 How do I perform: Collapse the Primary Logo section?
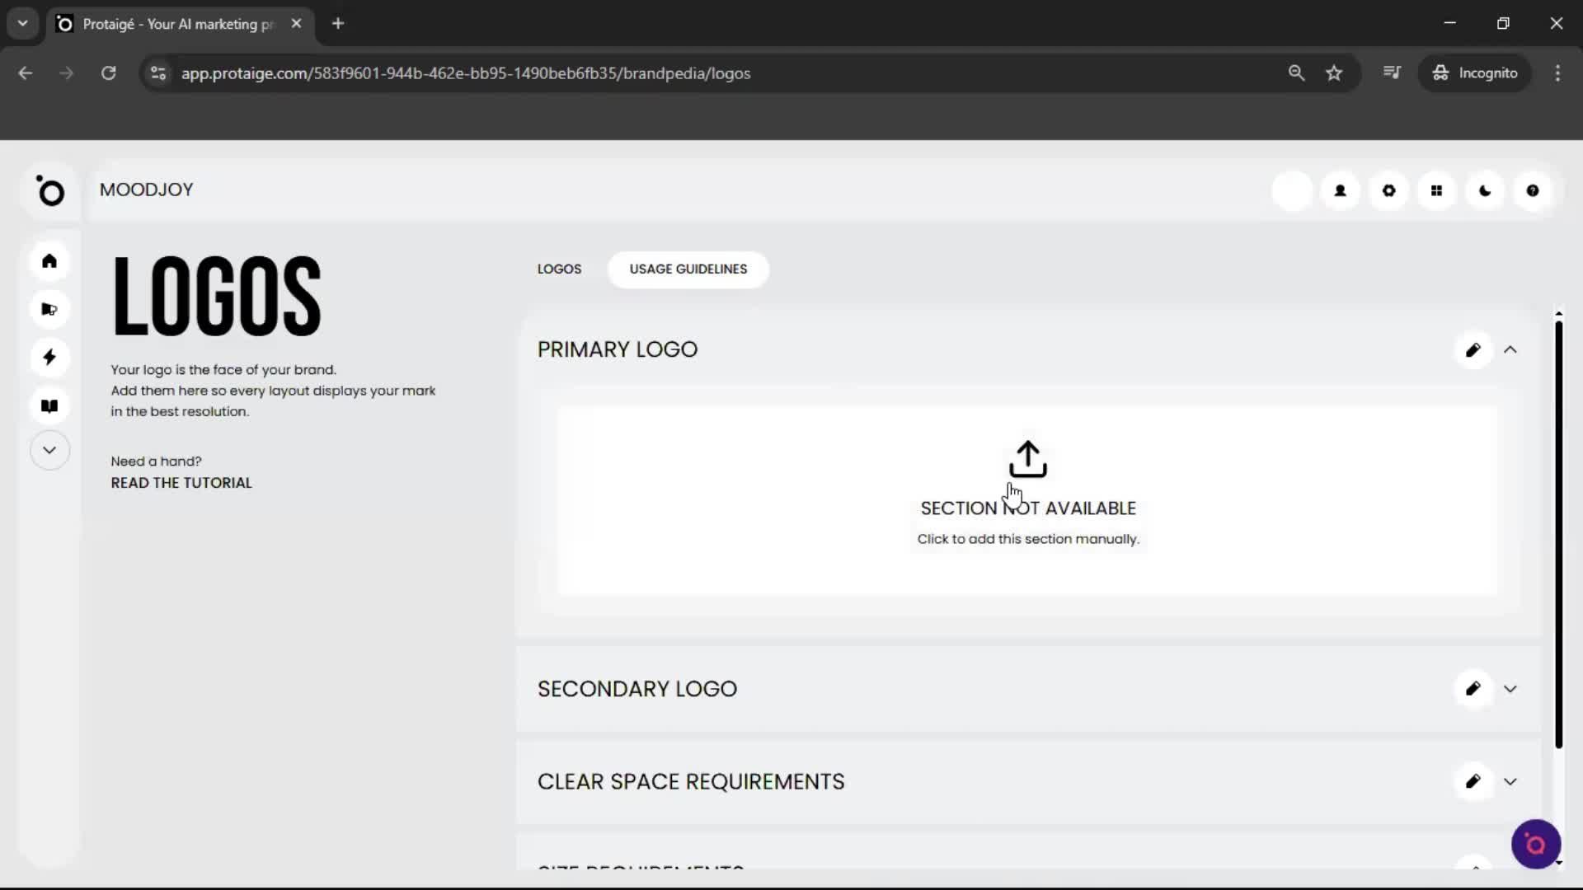point(1510,350)
